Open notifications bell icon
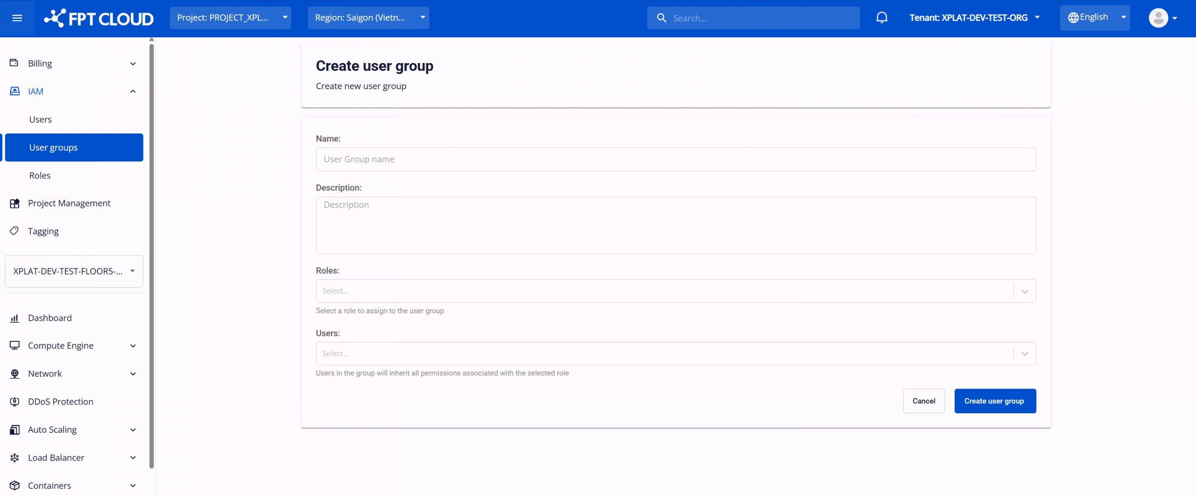Screen dimensions: 1196x495 pyautogui.click(x=882, y=18)
